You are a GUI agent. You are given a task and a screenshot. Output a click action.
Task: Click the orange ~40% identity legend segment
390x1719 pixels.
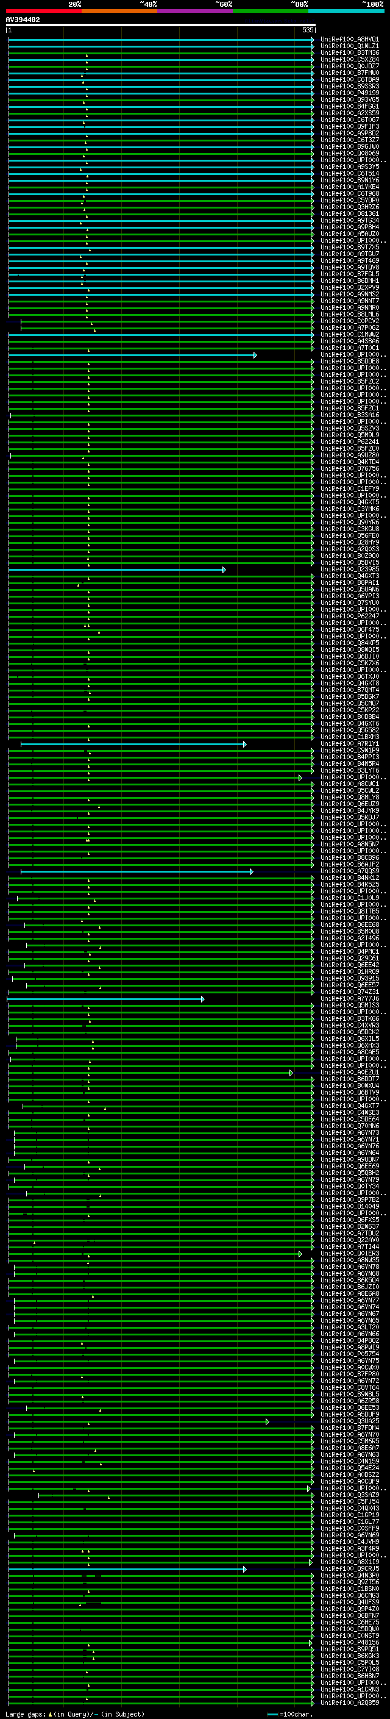(119, 11)
